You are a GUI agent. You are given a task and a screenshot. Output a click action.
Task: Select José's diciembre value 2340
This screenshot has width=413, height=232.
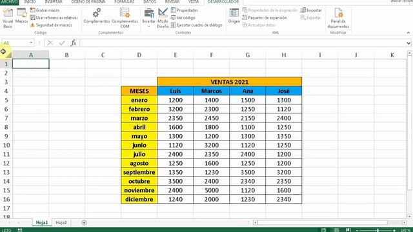[x=284, y=199]
